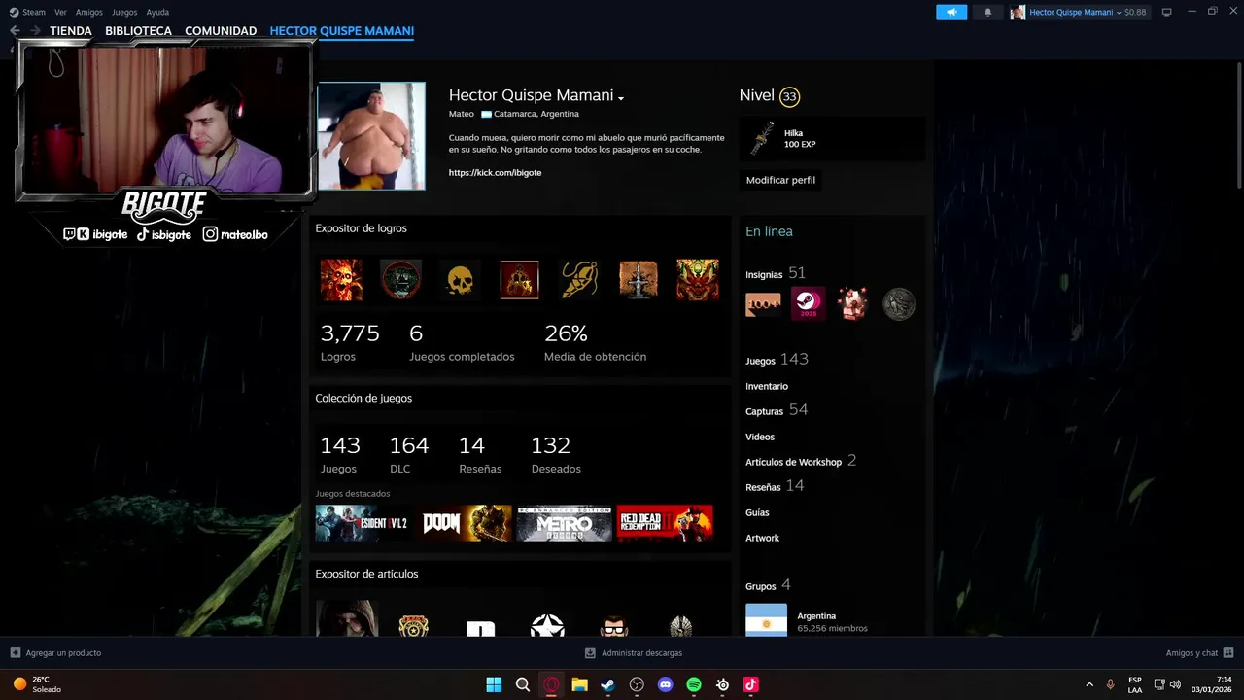Open the Hilka 100 EXP badge

click(832, 139)
